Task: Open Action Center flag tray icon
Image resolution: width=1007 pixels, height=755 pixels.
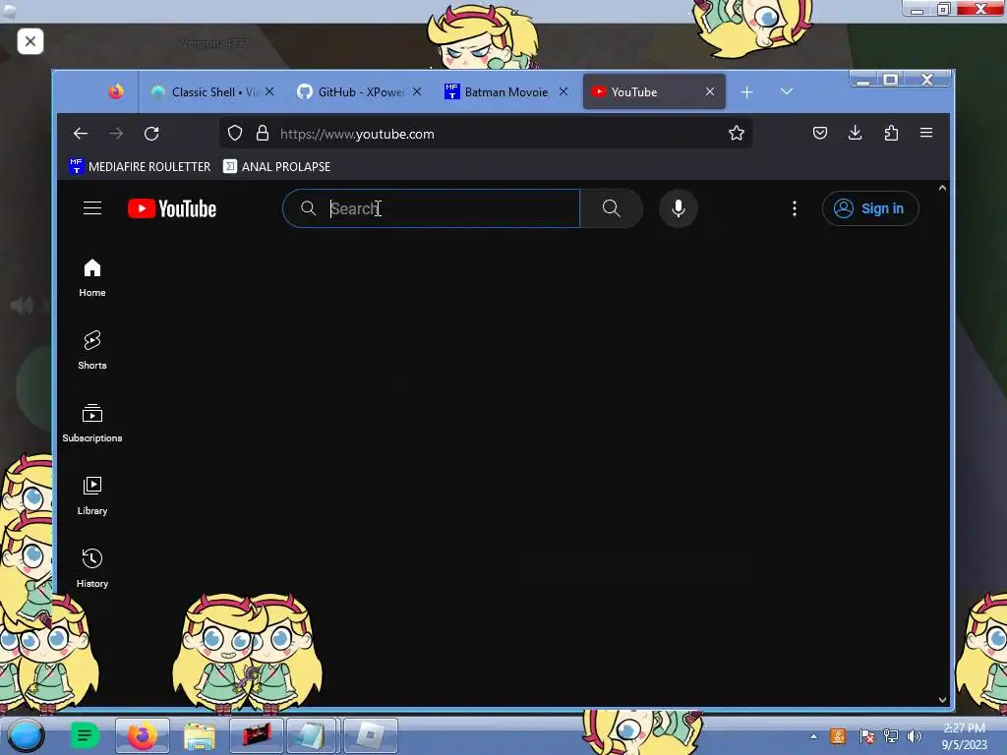Action: coord(866,736)
